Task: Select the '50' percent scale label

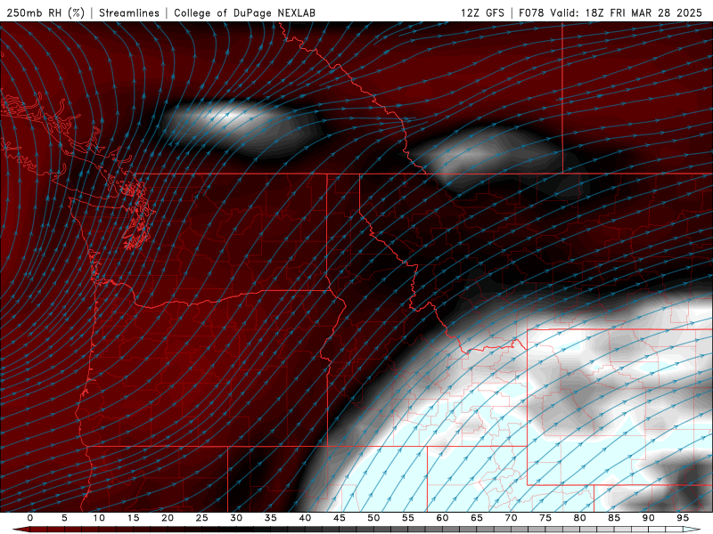Action: 373,518
